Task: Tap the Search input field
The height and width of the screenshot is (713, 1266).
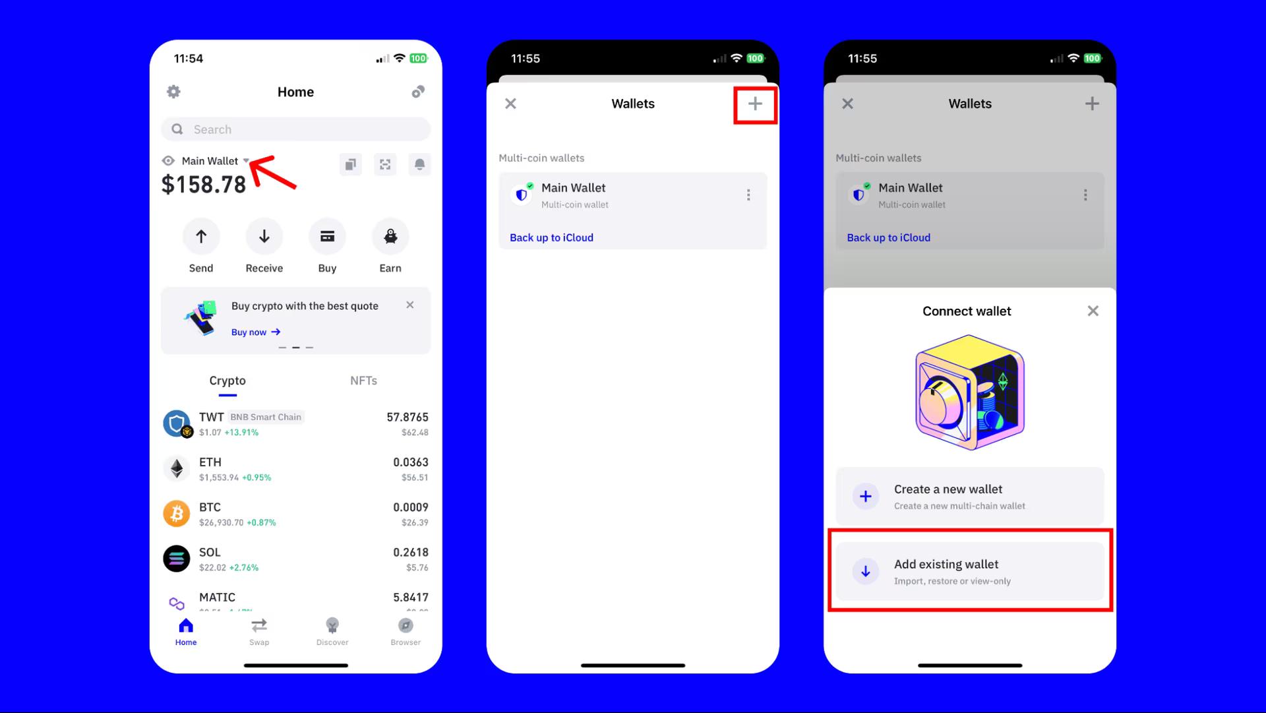Action: click(x=295, y=129)
